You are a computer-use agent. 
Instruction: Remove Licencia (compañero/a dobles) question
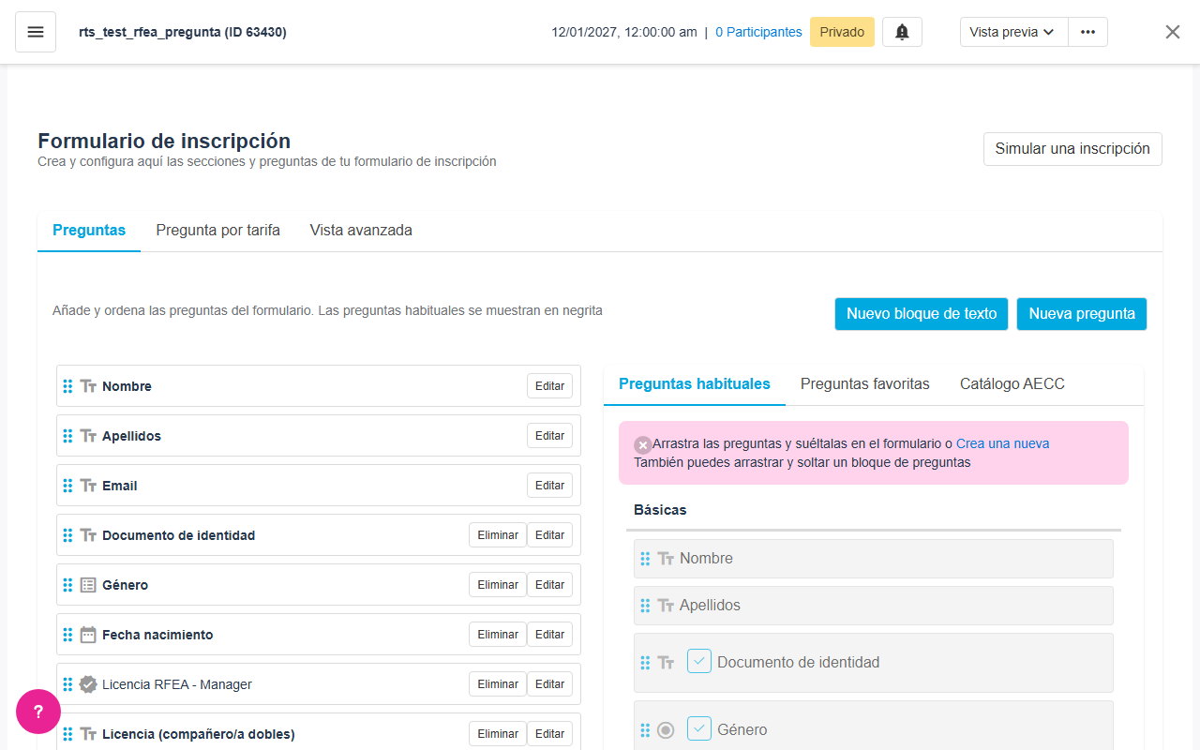coord(498,734)
